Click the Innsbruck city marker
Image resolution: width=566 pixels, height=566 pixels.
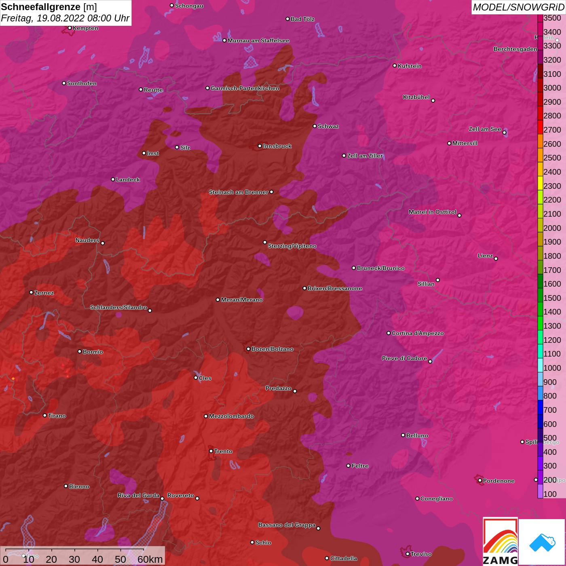coord(260,146)
